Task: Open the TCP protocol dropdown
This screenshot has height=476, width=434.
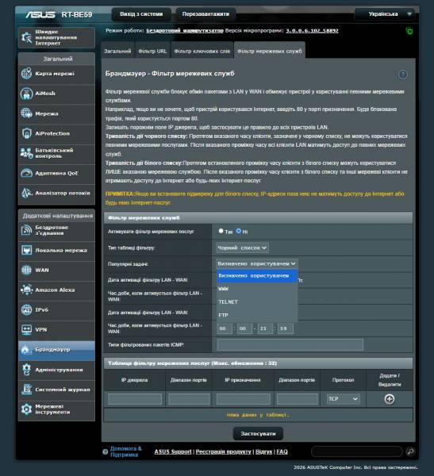Action: (344, 399)
